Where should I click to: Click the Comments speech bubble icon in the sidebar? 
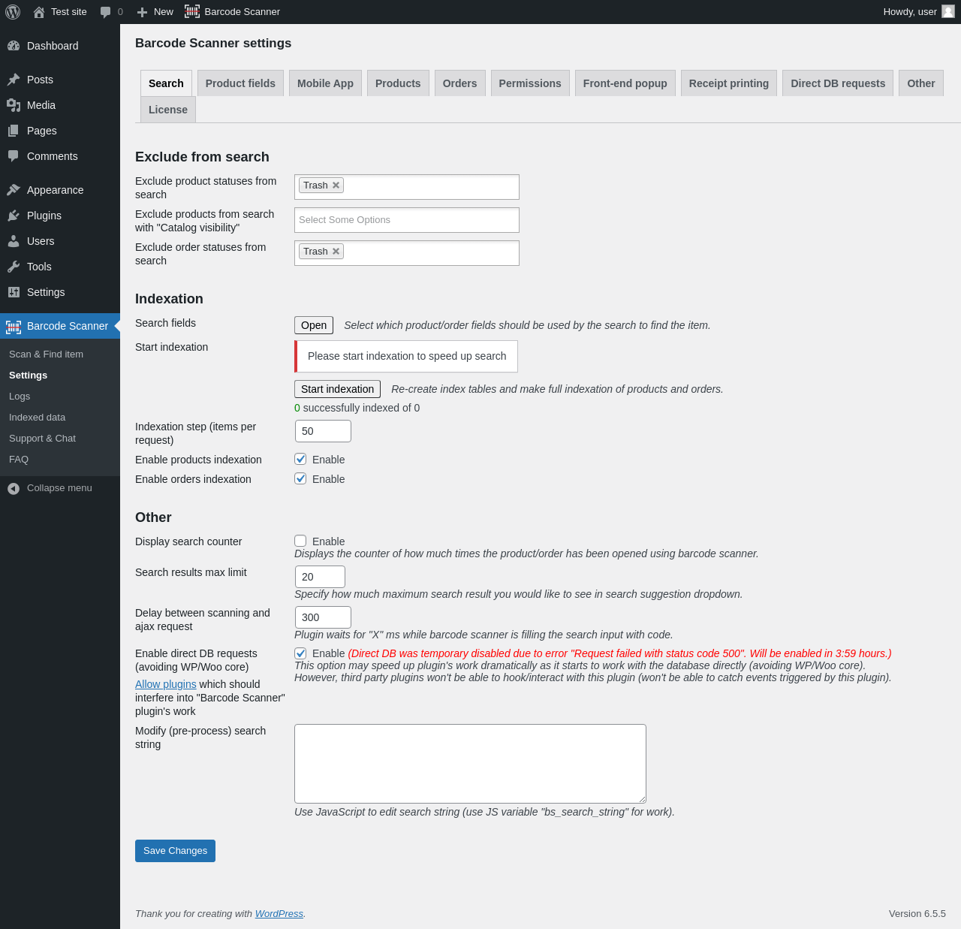(x=14, y=156)
